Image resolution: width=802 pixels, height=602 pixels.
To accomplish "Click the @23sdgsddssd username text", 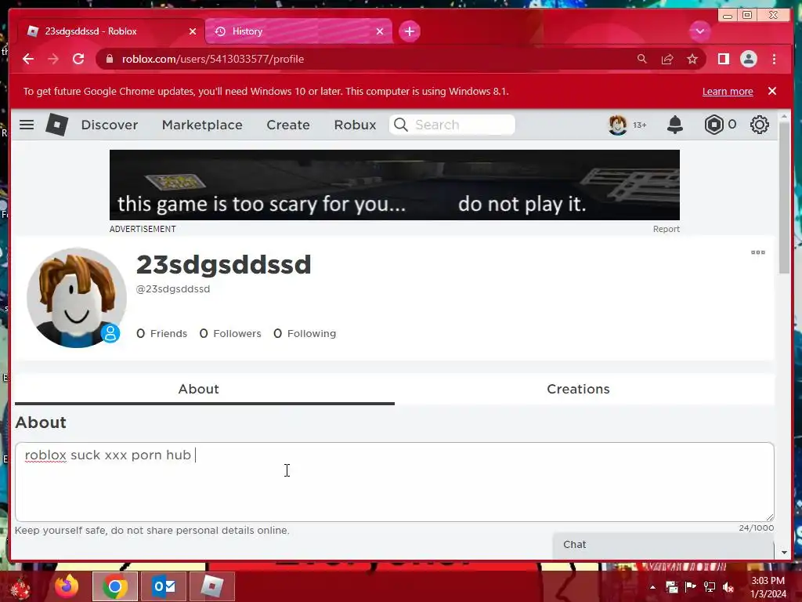I will click(x=173, y=288).
